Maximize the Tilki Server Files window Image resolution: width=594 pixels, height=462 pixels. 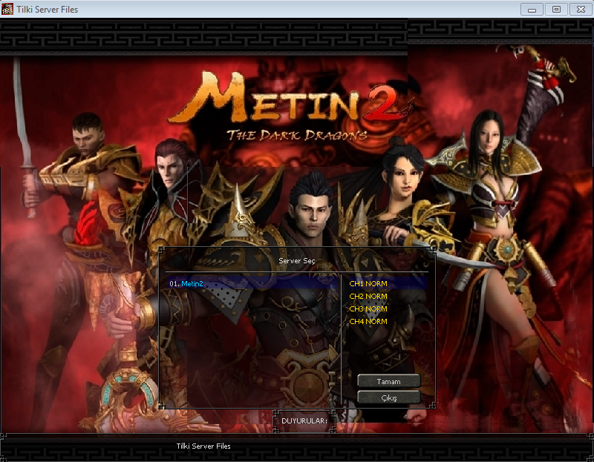(556, 10)
